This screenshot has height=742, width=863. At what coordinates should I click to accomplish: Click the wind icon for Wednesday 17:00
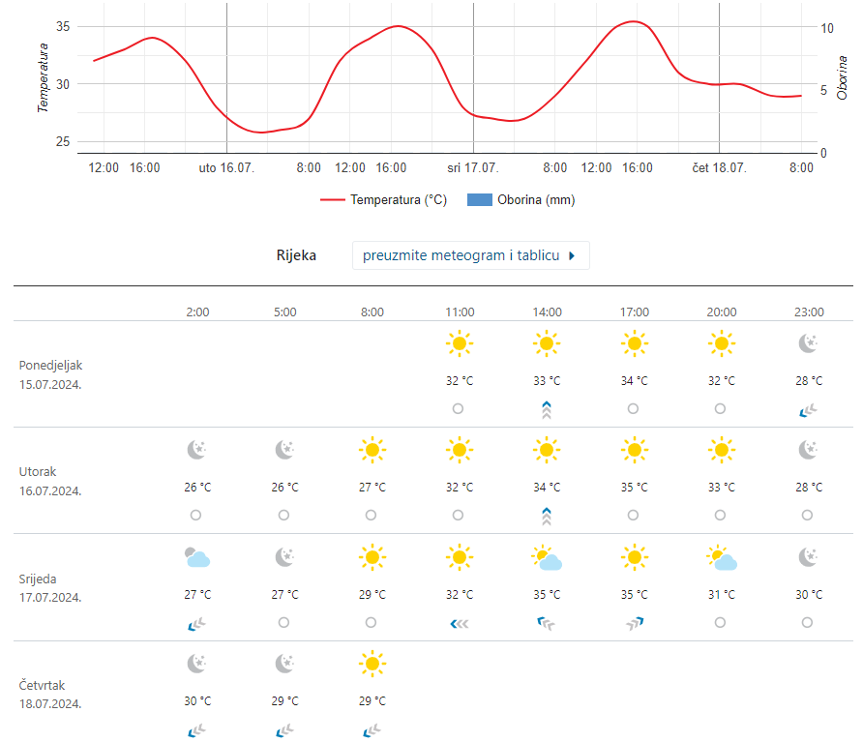coord(634,623)
